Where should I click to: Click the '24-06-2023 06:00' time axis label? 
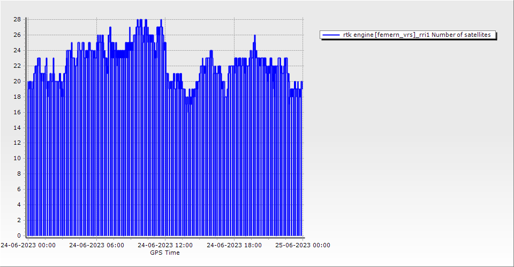tap(96, 245)
